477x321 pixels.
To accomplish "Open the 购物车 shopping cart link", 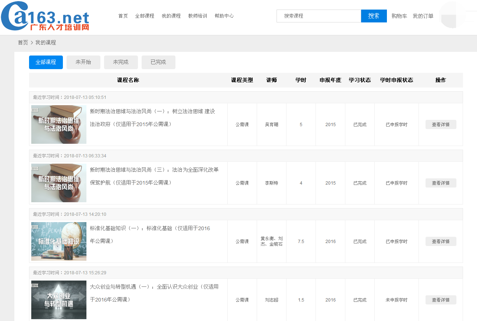I will (x=399, y=16).
